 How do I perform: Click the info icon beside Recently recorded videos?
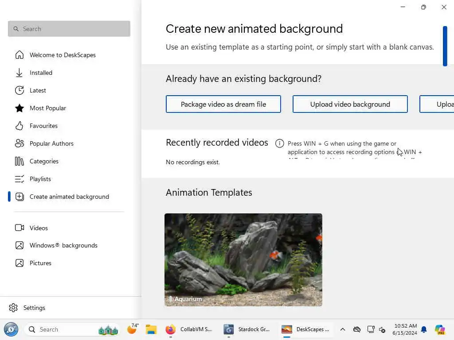coord(279,143)
